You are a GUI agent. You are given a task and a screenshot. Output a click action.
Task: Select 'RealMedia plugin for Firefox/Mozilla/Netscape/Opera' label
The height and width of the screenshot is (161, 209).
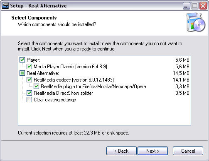coord(93,87)
